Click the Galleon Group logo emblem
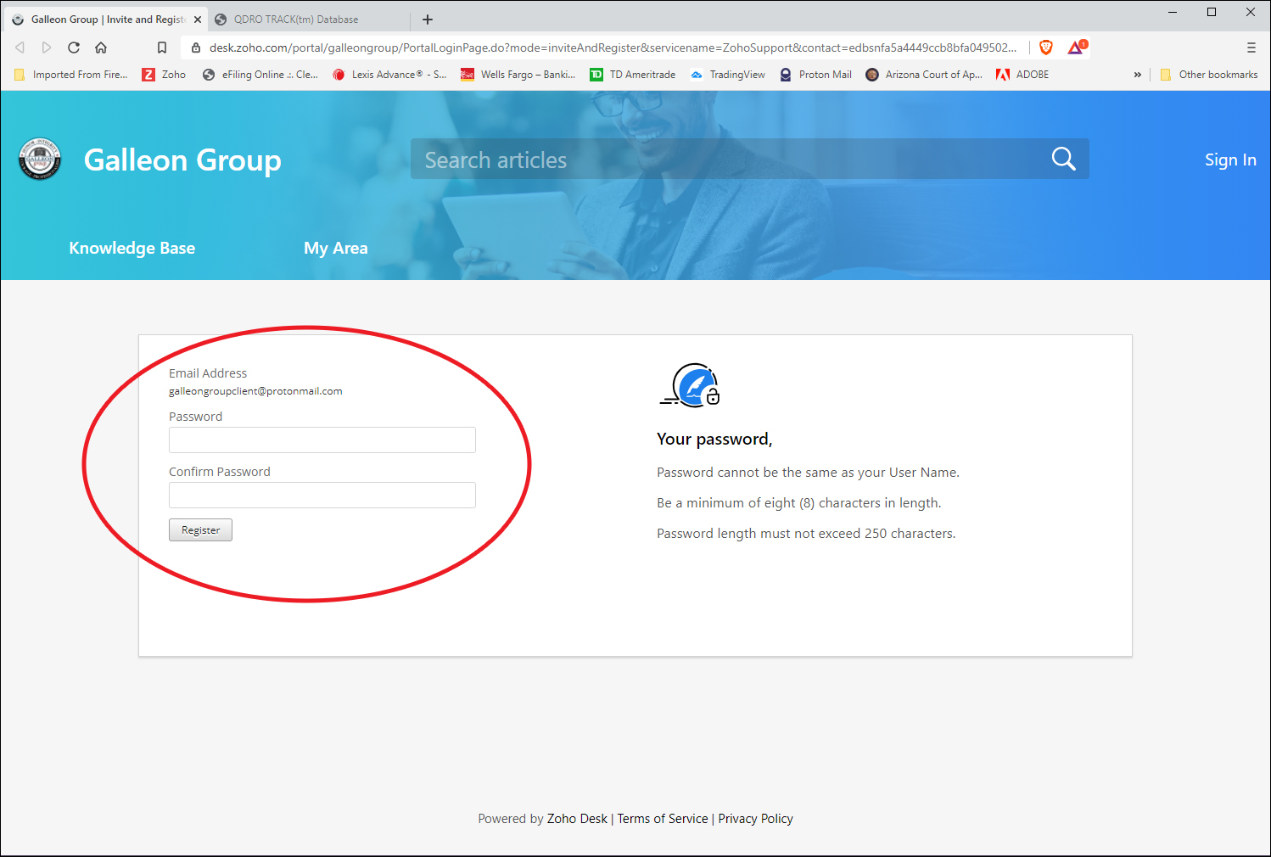1271x857 pixels. [40, 159]
